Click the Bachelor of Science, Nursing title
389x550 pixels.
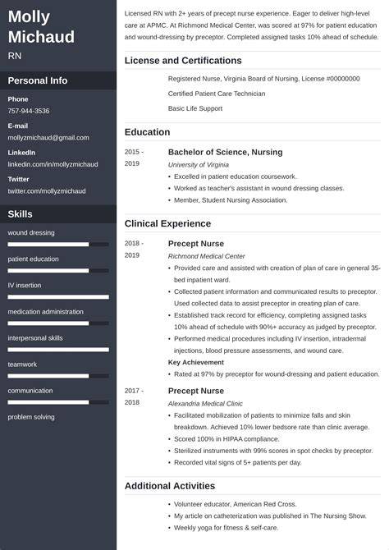[225, 152]
